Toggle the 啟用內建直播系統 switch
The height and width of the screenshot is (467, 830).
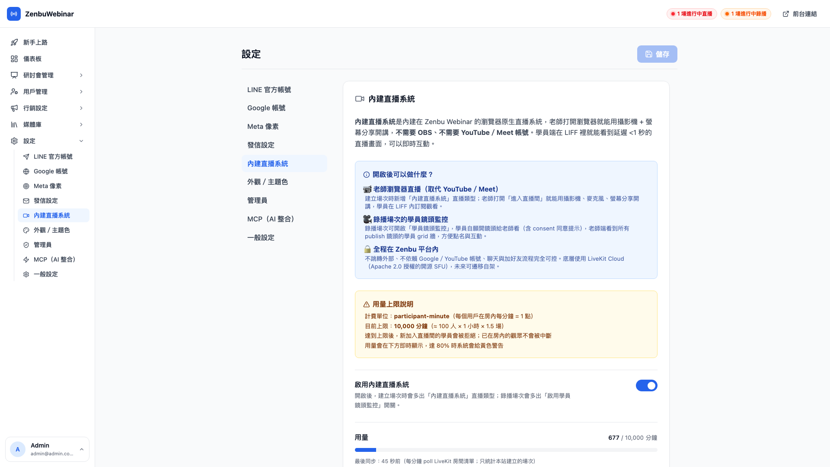point(646,385)
